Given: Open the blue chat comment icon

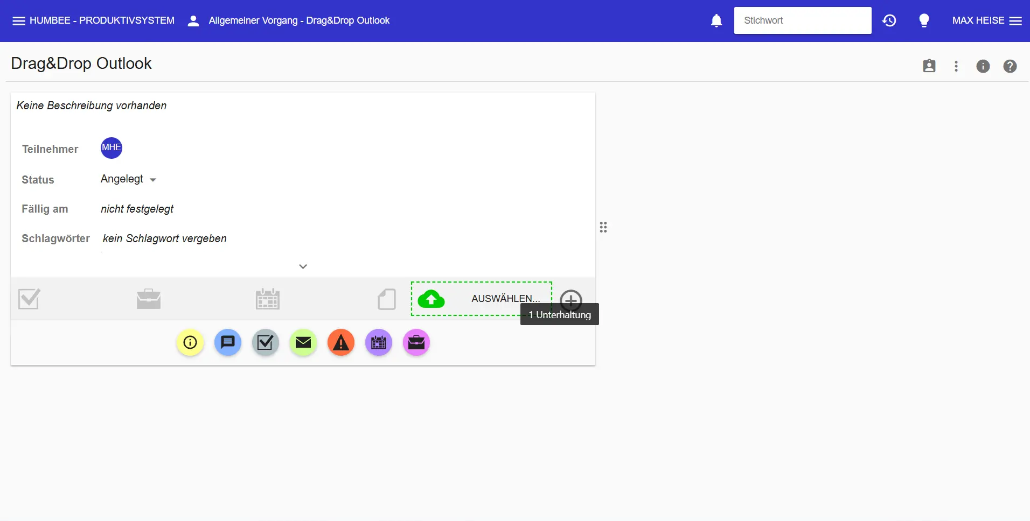Looking at the screenshot, I should pos(227,342).
